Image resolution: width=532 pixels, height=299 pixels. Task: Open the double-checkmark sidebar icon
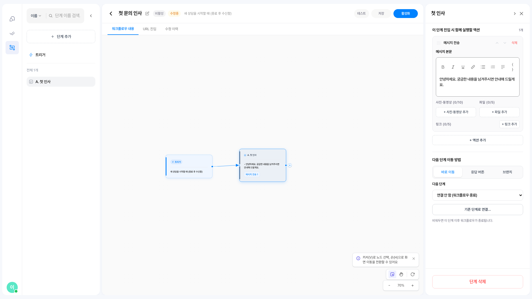pos(12,33)
